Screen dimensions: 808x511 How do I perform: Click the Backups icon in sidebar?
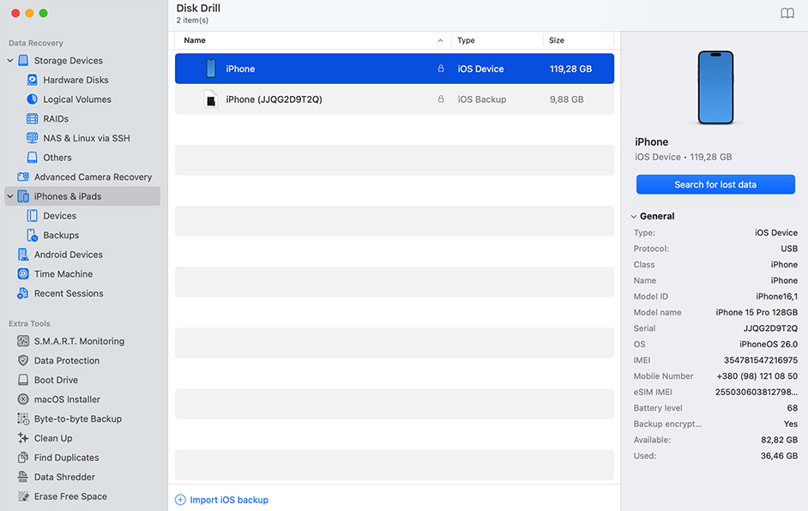[32, 235]
